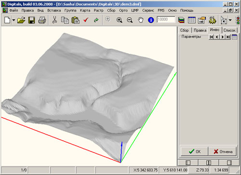The image size is (241, 175).
Task: Save the map with floppy icon
Action: coord(32,20)
